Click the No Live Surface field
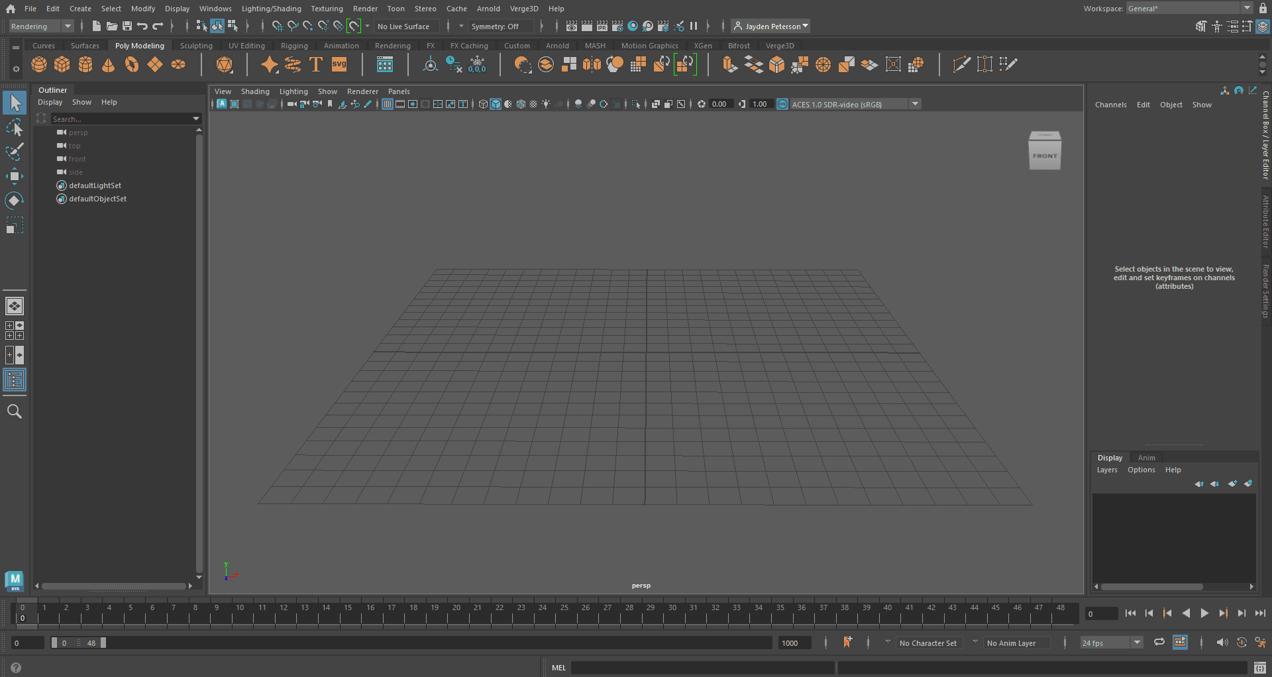Screen dimensions: 1272x677 coord(403,26)
